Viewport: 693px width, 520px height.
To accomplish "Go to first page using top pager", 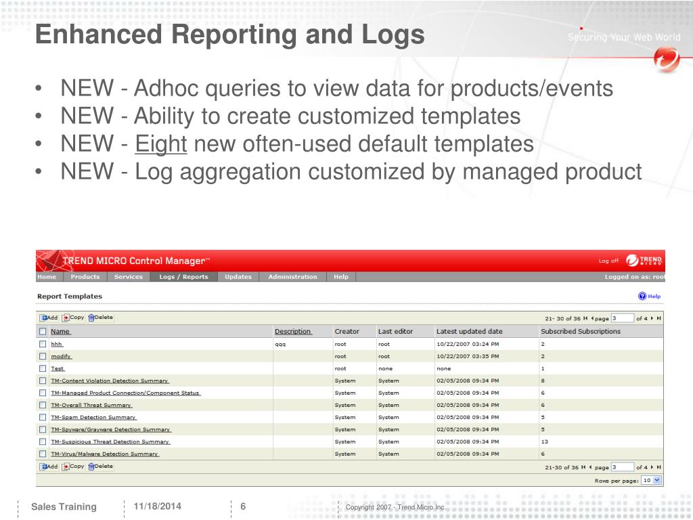I will tap(585, 318).
